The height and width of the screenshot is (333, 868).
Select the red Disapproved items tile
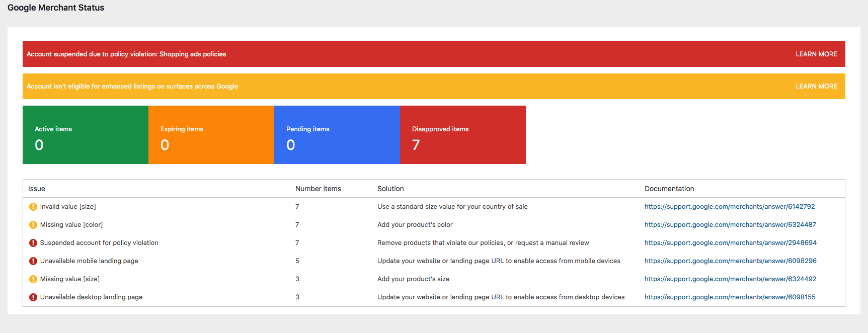pyautogui.click(x=463, y=135)
